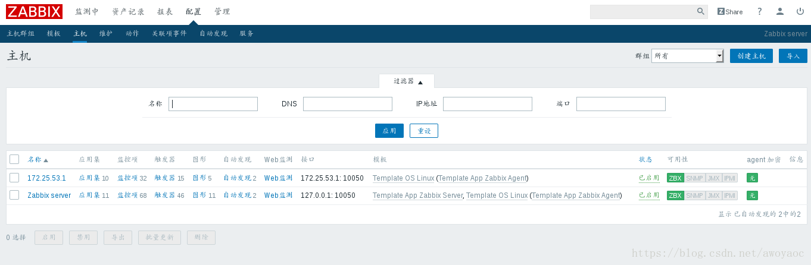The image size is (811, 265).
Task: Open the 报表 menu
Action: (x=165, y=12)
